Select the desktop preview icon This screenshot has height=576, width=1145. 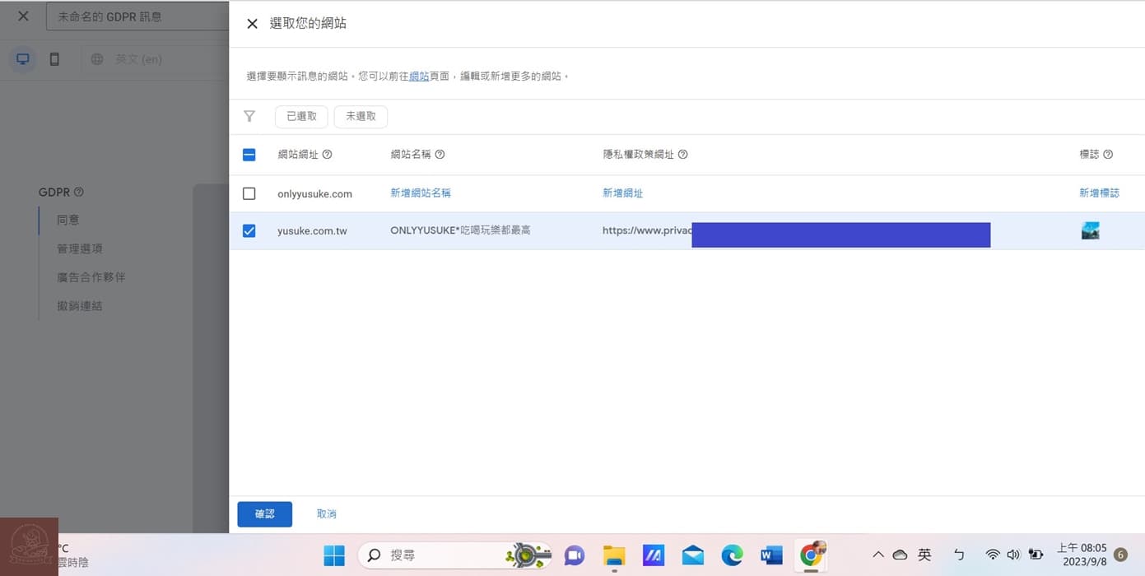click(x=23, y=58)
